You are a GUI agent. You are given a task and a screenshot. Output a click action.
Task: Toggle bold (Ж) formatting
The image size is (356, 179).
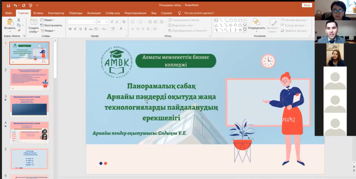click(x=70, y=29)
